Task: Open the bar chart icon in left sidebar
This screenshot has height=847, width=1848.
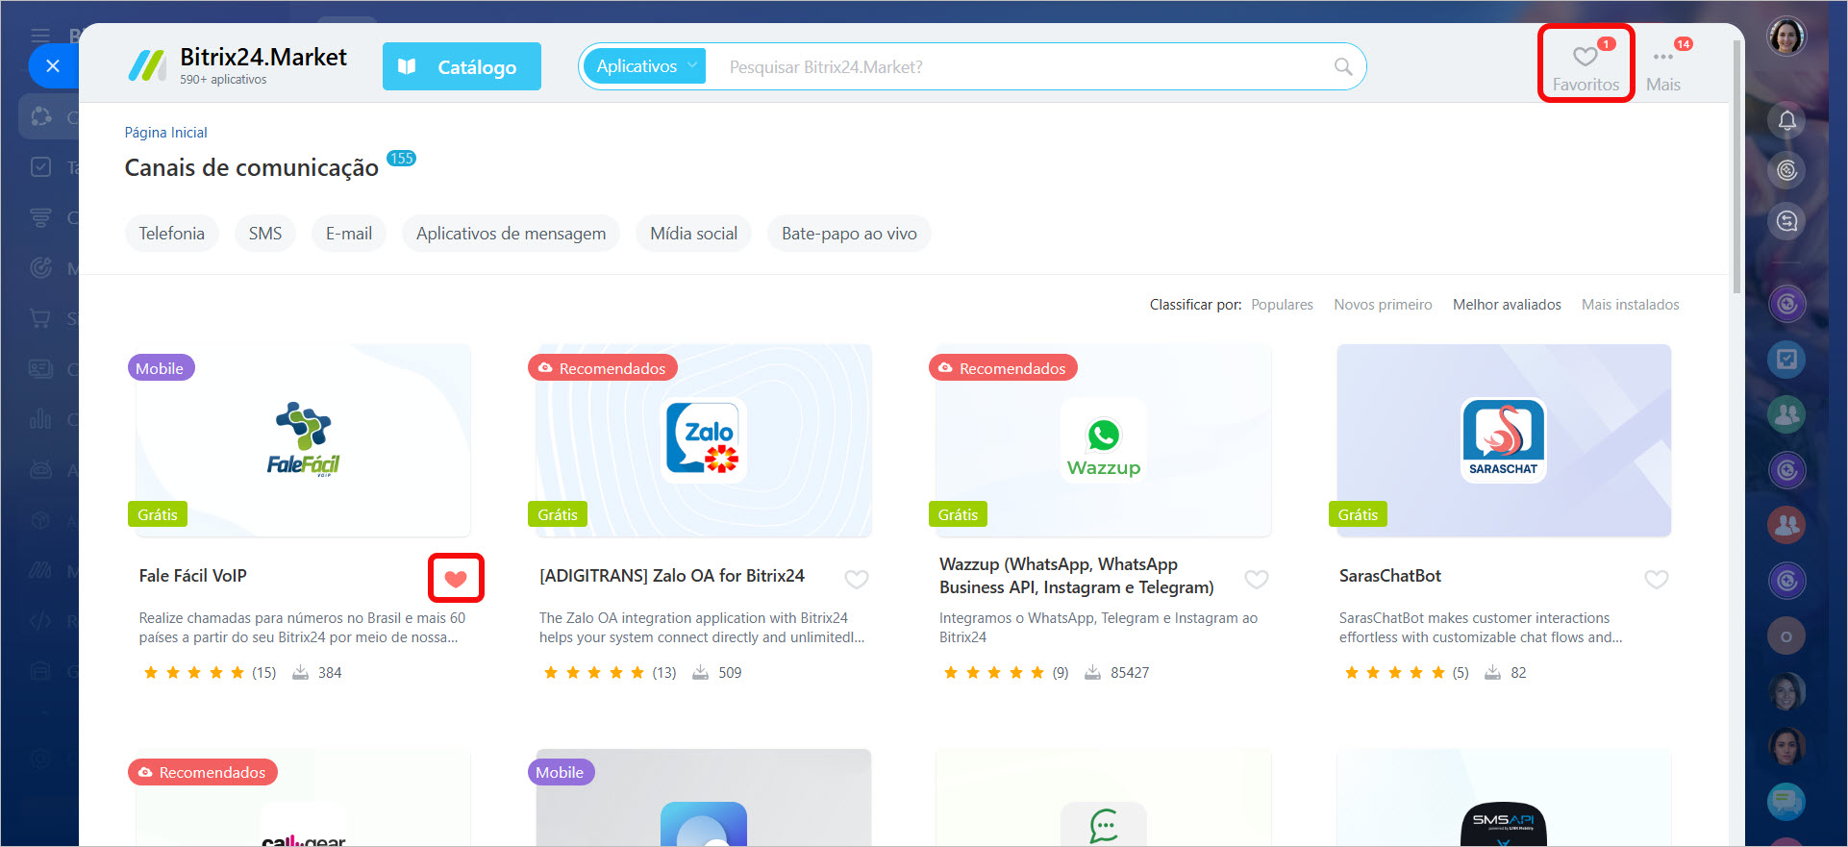Action: click(40, 419)
